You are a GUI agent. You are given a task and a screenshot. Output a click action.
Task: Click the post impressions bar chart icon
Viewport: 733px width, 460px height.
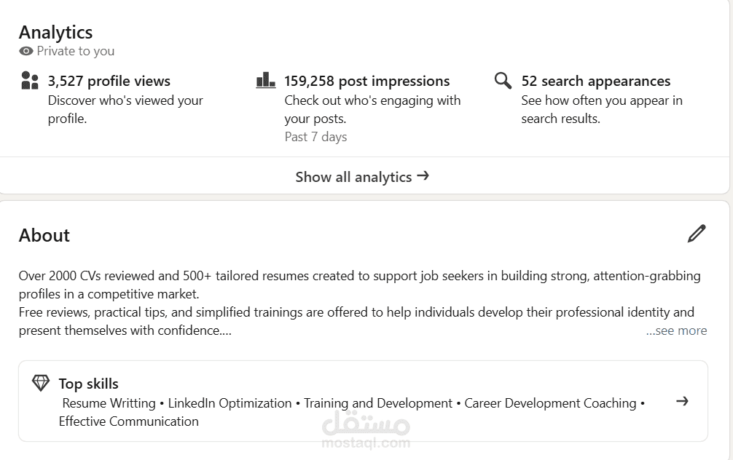click(266, 80)
